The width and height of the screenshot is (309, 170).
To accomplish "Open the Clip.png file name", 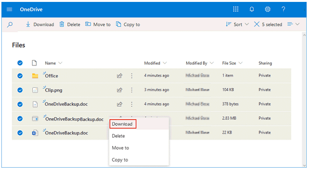I will point(54,90).
